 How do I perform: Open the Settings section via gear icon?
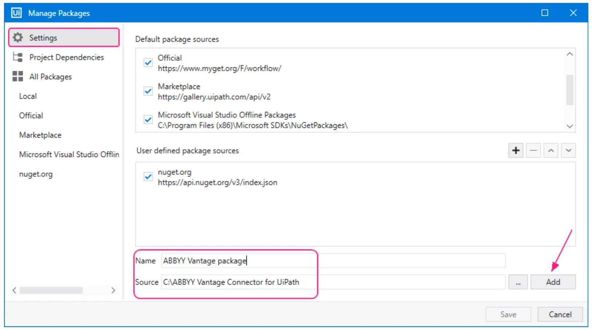(17, 37)
